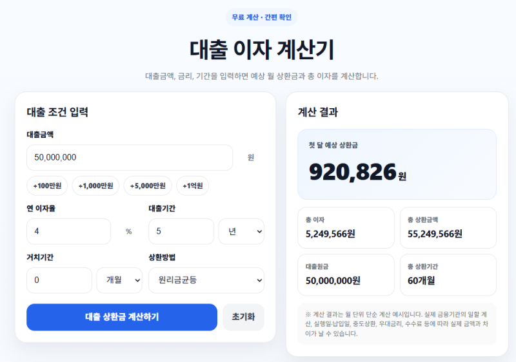Click the 대출금액 field label

pyautogui.click(x=40, y=135)
